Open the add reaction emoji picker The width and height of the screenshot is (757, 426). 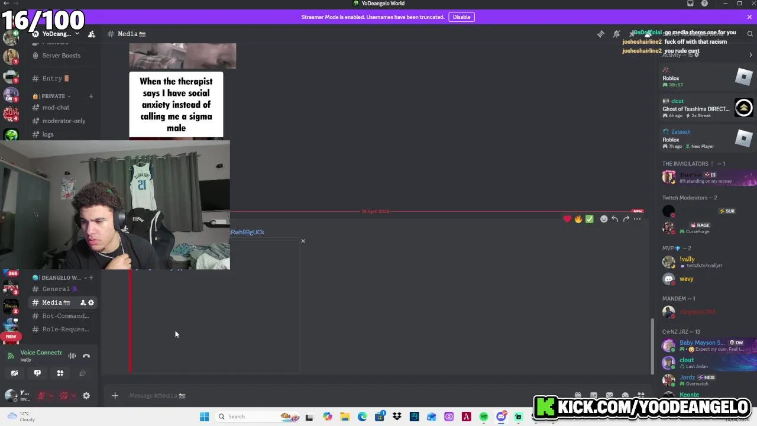click(x=604, y=219)
